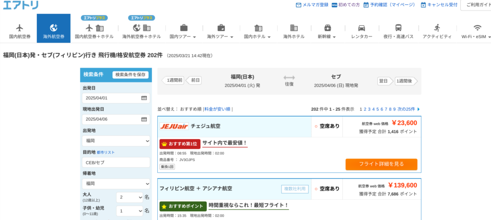Click the rental car icon
The image size is (491, 220).
click(362, 28)
